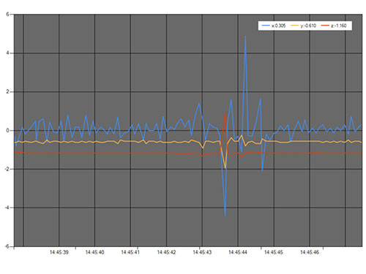The image size is (366, 274).
Task: Click the 14:45:42 time axis label
Action: pos(166,252)
